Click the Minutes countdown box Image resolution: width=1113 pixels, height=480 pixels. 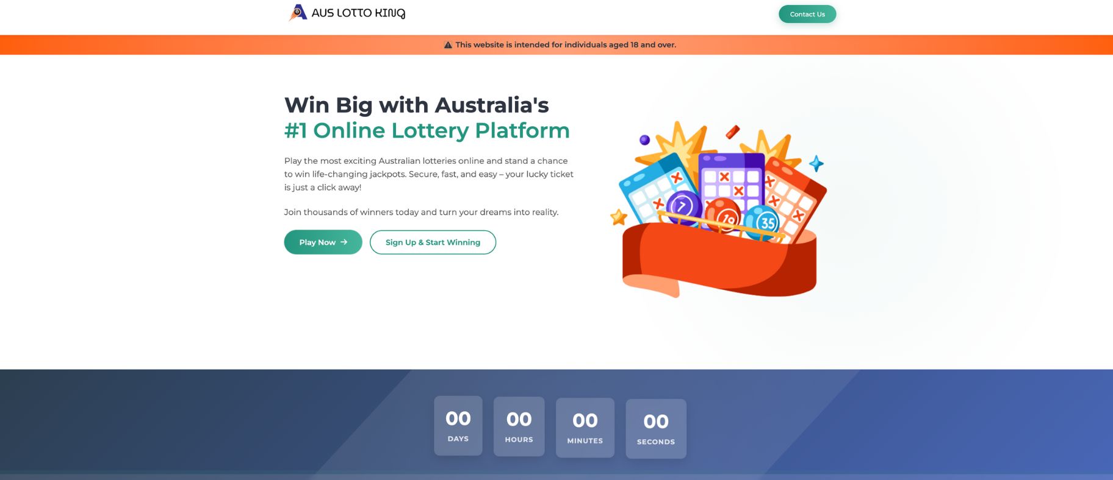click(x=585, y=428)
